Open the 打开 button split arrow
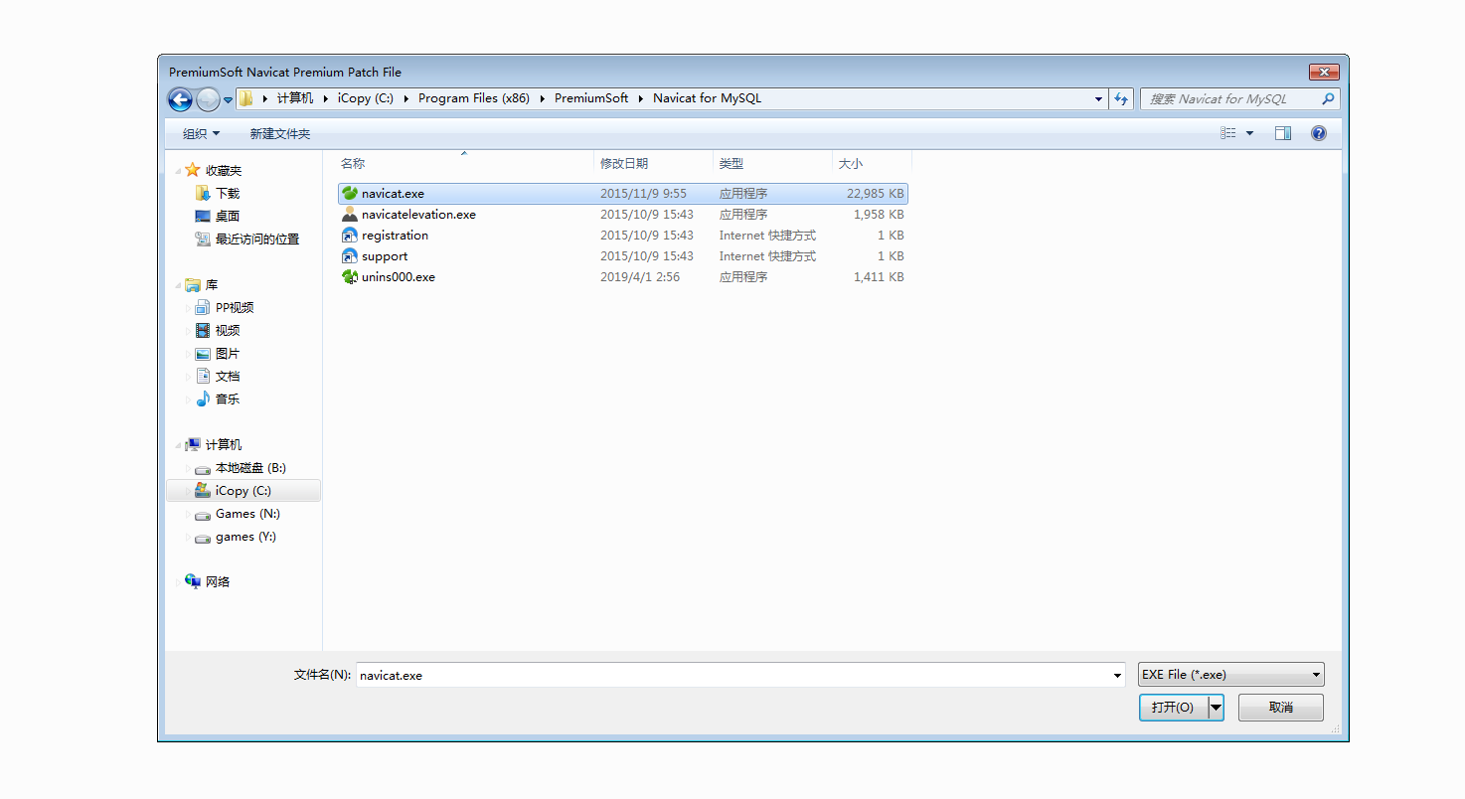This screenshot has width=1465, height=799. [x=1216, y=708]
